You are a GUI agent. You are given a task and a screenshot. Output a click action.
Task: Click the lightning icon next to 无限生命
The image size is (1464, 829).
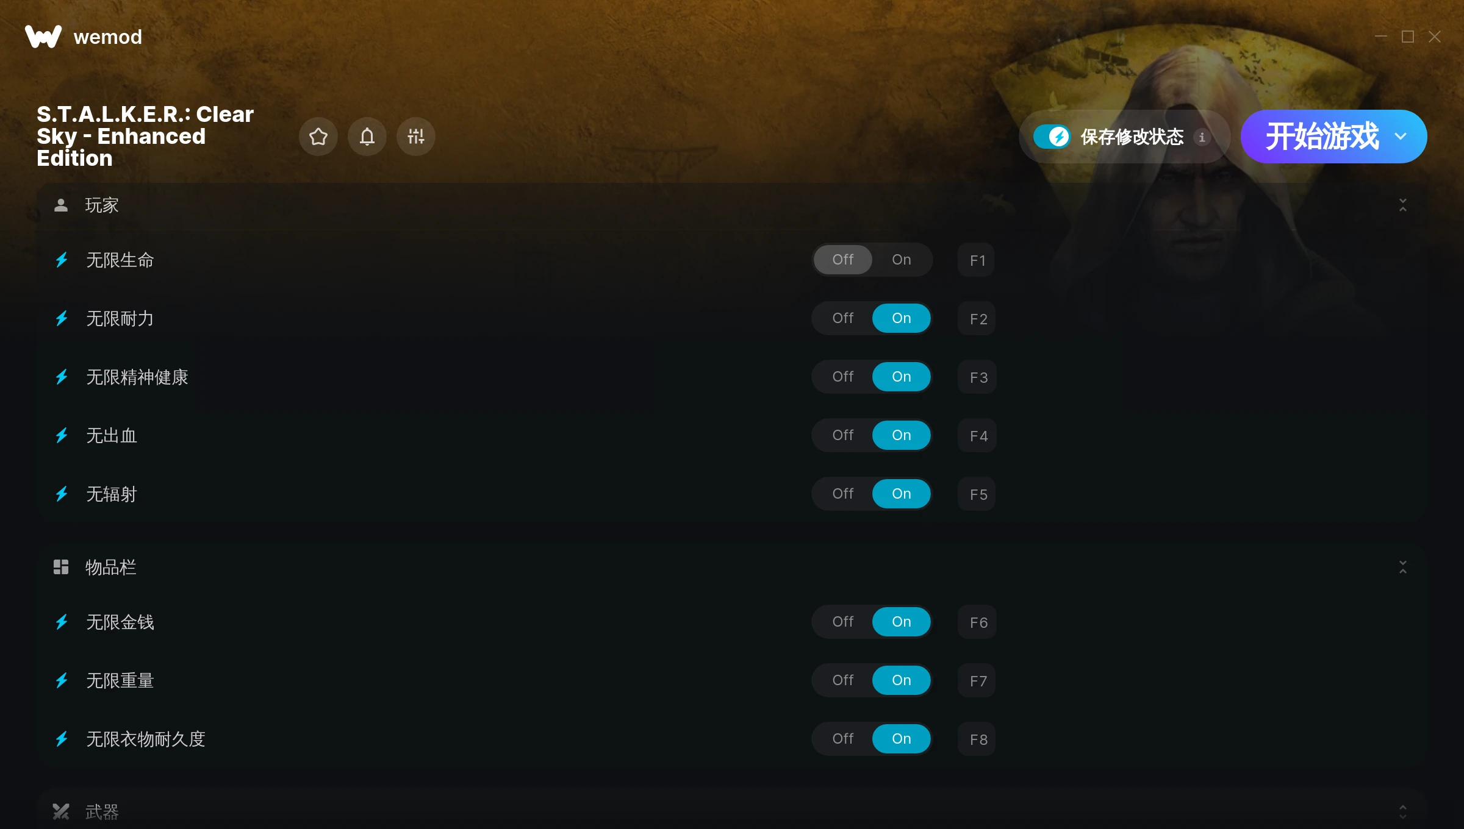[62, 260]
